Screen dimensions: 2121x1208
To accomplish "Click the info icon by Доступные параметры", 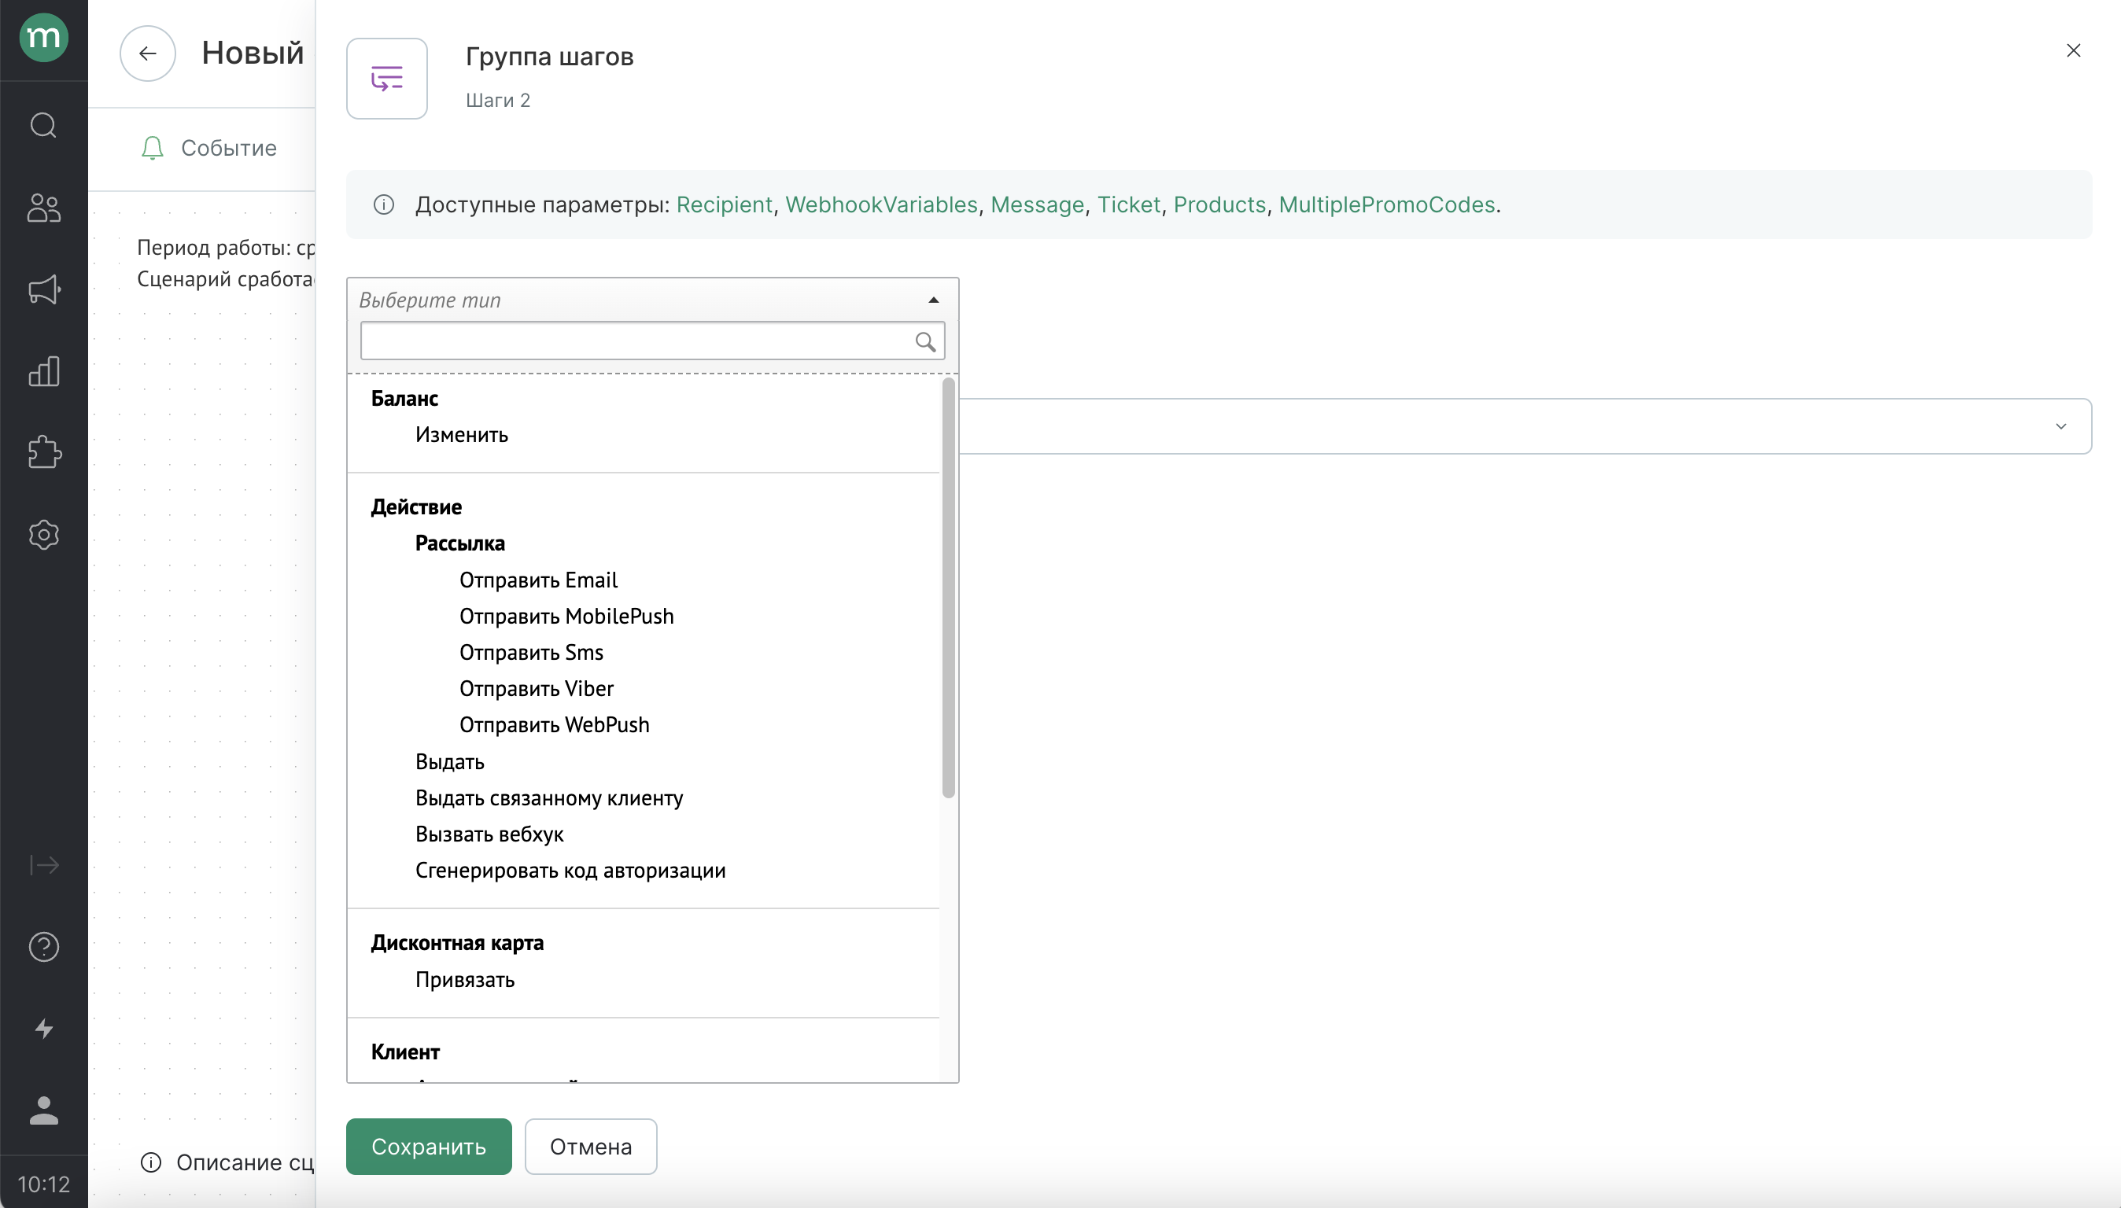I will (x=383, y=204).
